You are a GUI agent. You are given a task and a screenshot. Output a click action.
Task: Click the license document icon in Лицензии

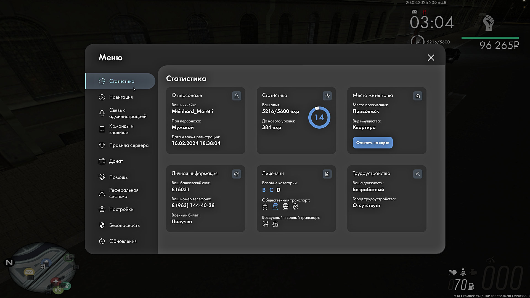[x=327, y=174]
